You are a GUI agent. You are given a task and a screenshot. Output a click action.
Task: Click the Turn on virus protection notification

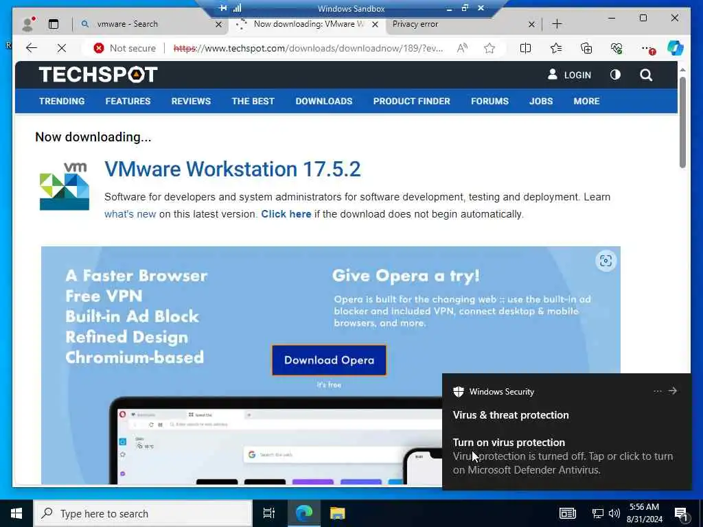(x=566, y=456)
